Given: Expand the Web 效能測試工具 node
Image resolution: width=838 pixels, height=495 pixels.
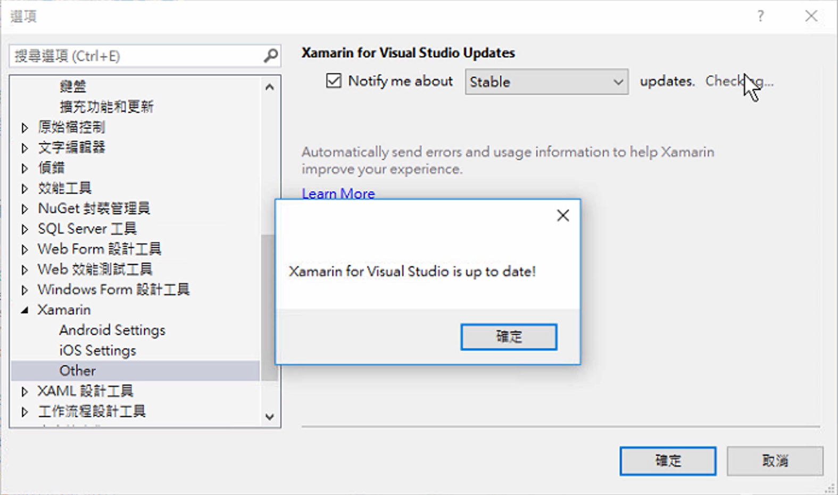Looking at the screenshot, I should pyautogui.click(x=24, y=269).
